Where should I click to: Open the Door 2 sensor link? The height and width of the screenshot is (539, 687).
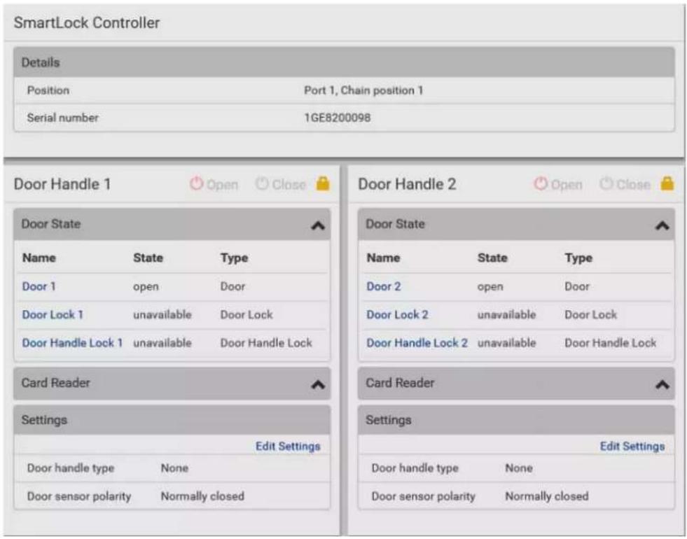[x=383, y=286]
